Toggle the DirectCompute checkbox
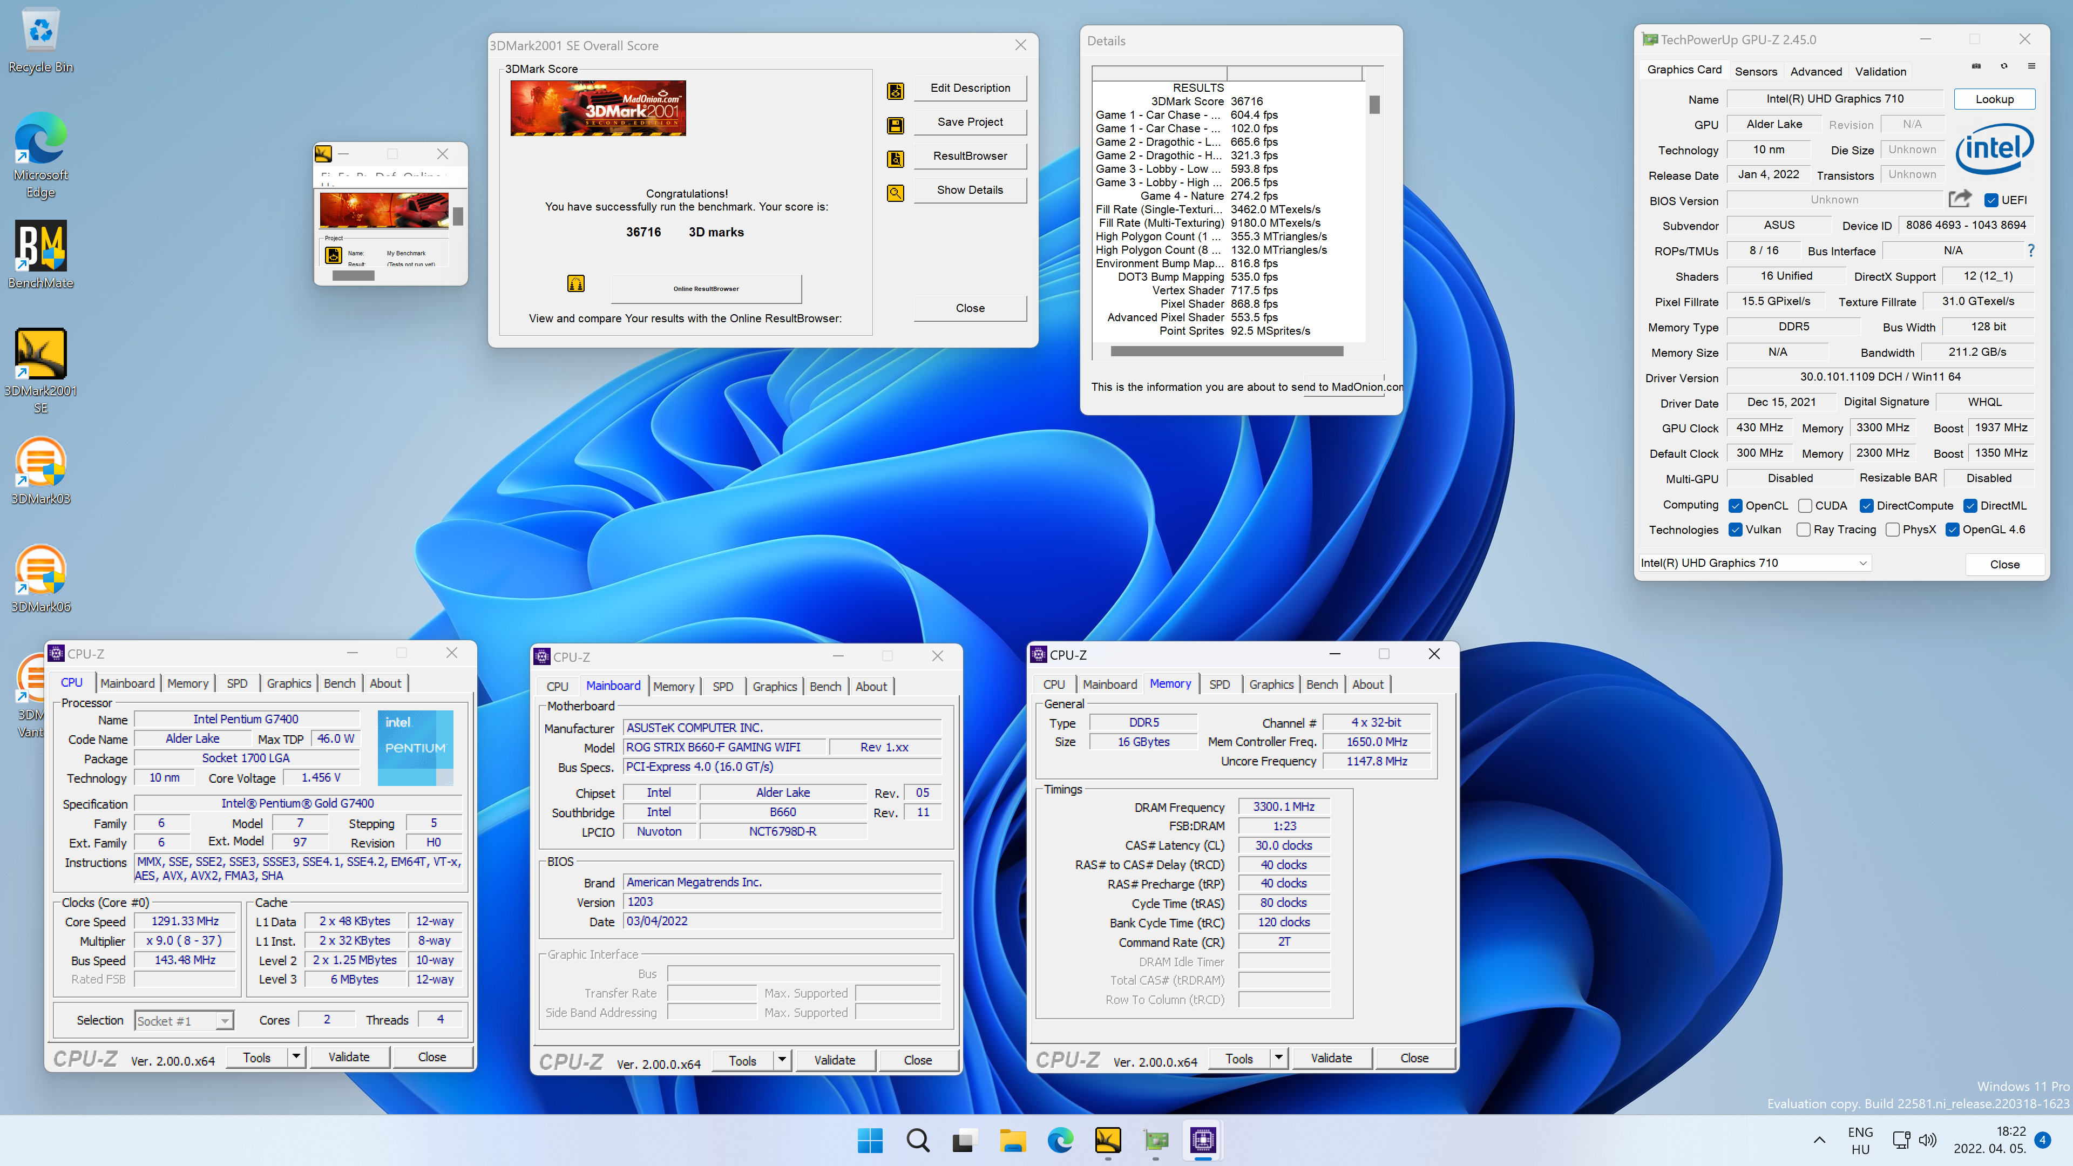 tap(1867, 505)
